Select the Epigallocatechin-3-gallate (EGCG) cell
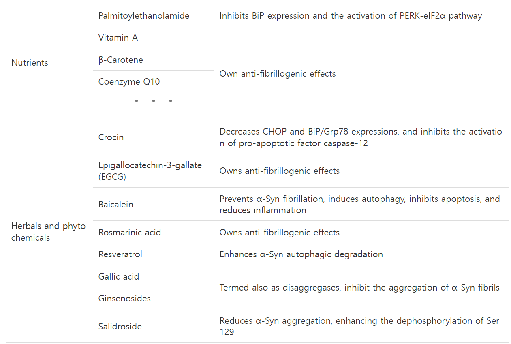 click(150, 171)
